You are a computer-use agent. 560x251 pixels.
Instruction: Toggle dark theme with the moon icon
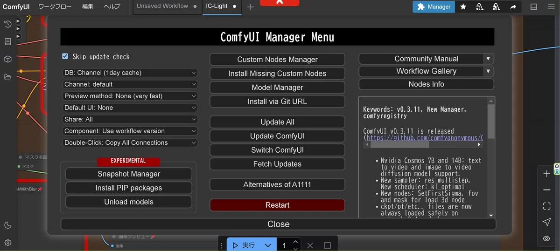click(7, 225)
